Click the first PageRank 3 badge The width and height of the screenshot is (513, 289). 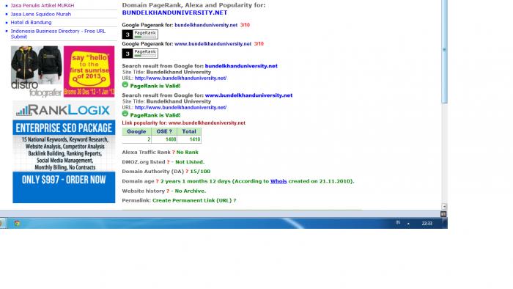[x=140, y=34]
